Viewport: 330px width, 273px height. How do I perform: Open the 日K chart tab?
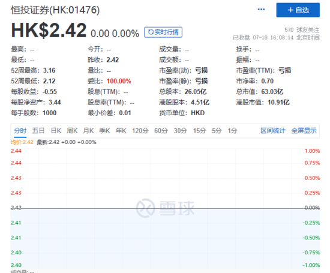point(56,131)
